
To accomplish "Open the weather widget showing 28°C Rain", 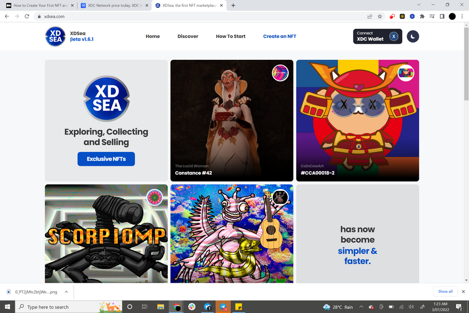I will [x=338, y=307].
